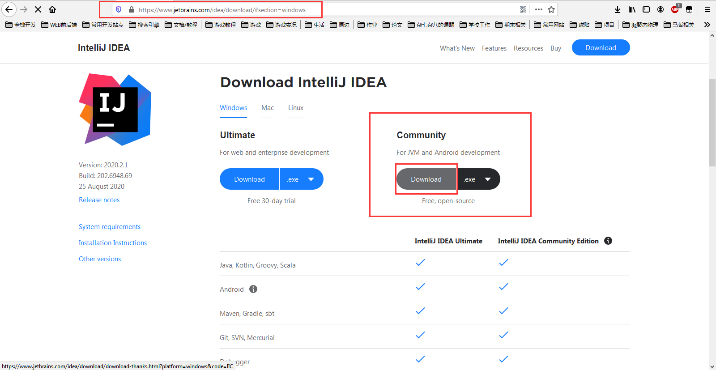Open the 搜索引擎 bookmark folder
The image size is (716, 370).
tap(144, 25)
